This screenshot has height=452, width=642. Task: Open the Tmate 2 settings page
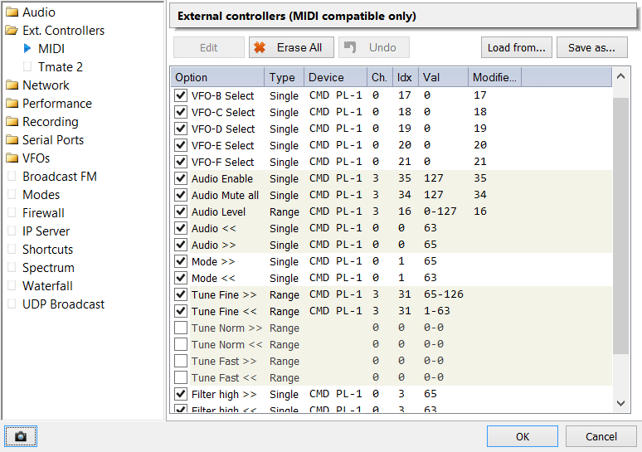61,66
